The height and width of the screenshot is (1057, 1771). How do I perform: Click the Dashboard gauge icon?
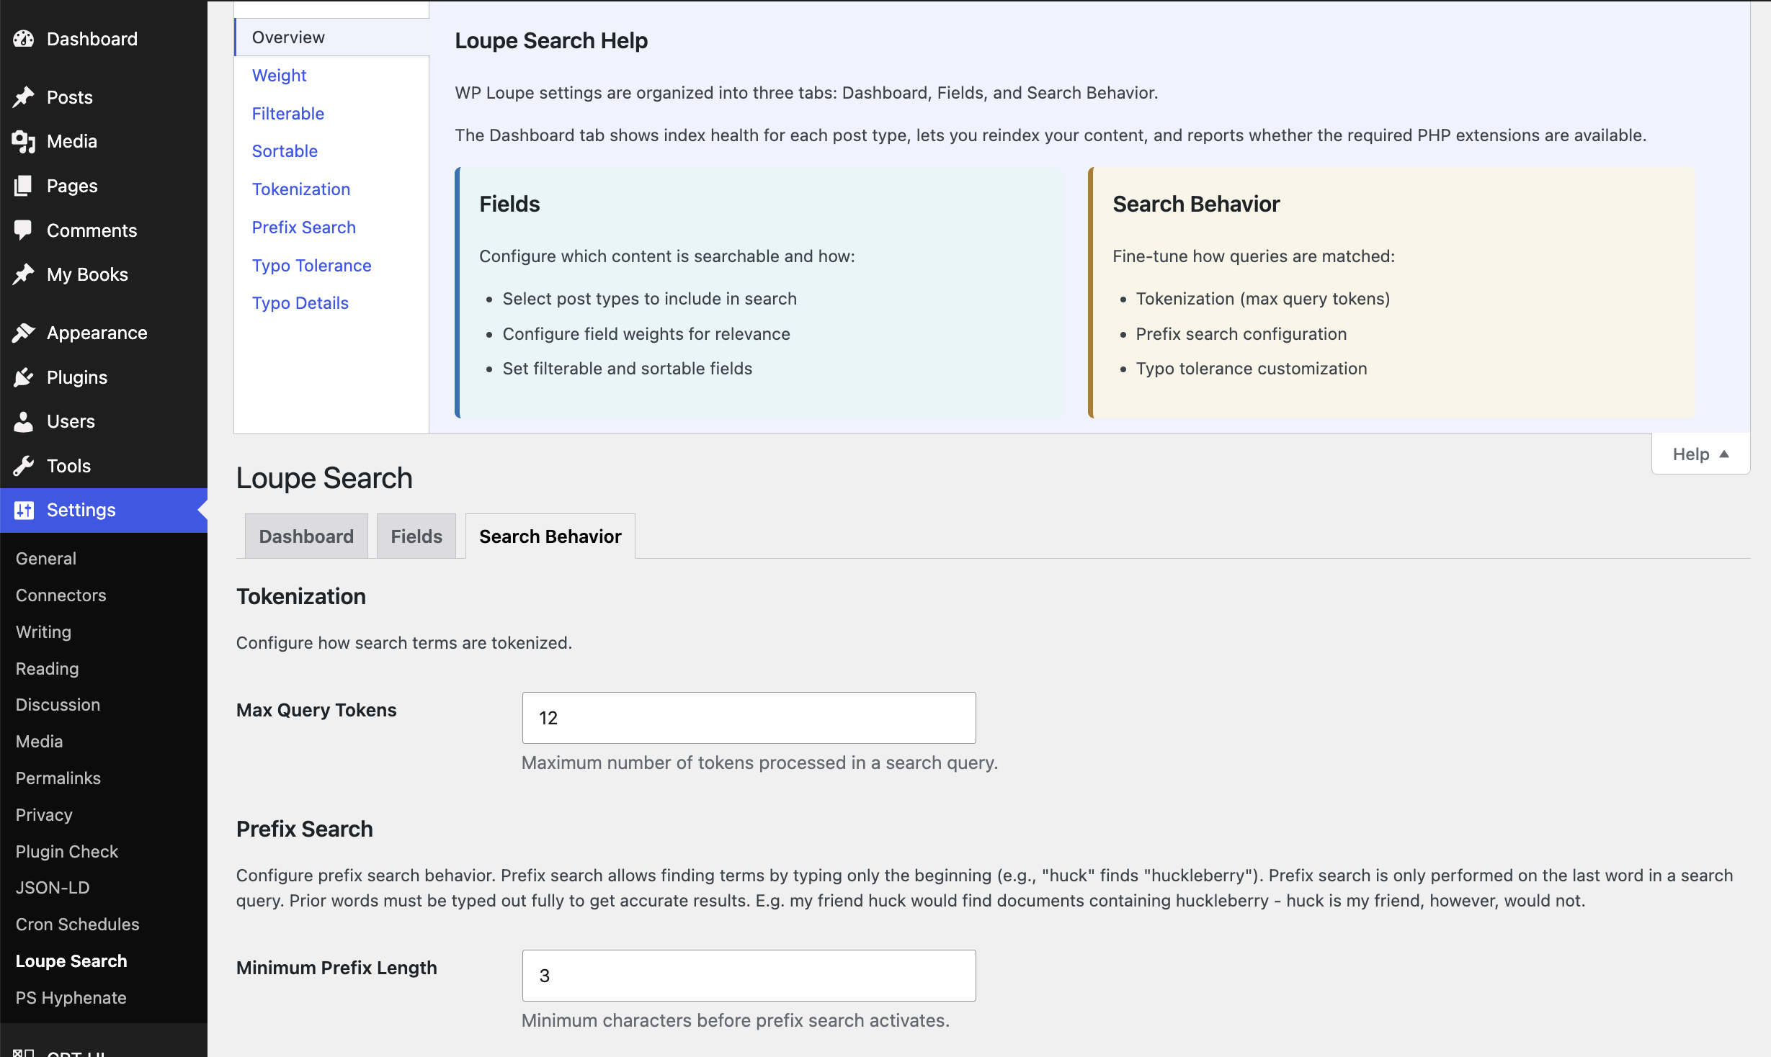pyautogui.click(x=24, y=39)
